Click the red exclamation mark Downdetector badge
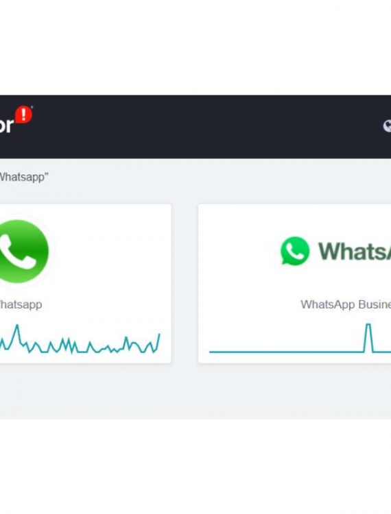This screenshot has height=514, width=391. point(23,115)
